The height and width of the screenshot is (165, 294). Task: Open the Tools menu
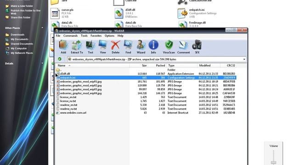coord(84,36)
